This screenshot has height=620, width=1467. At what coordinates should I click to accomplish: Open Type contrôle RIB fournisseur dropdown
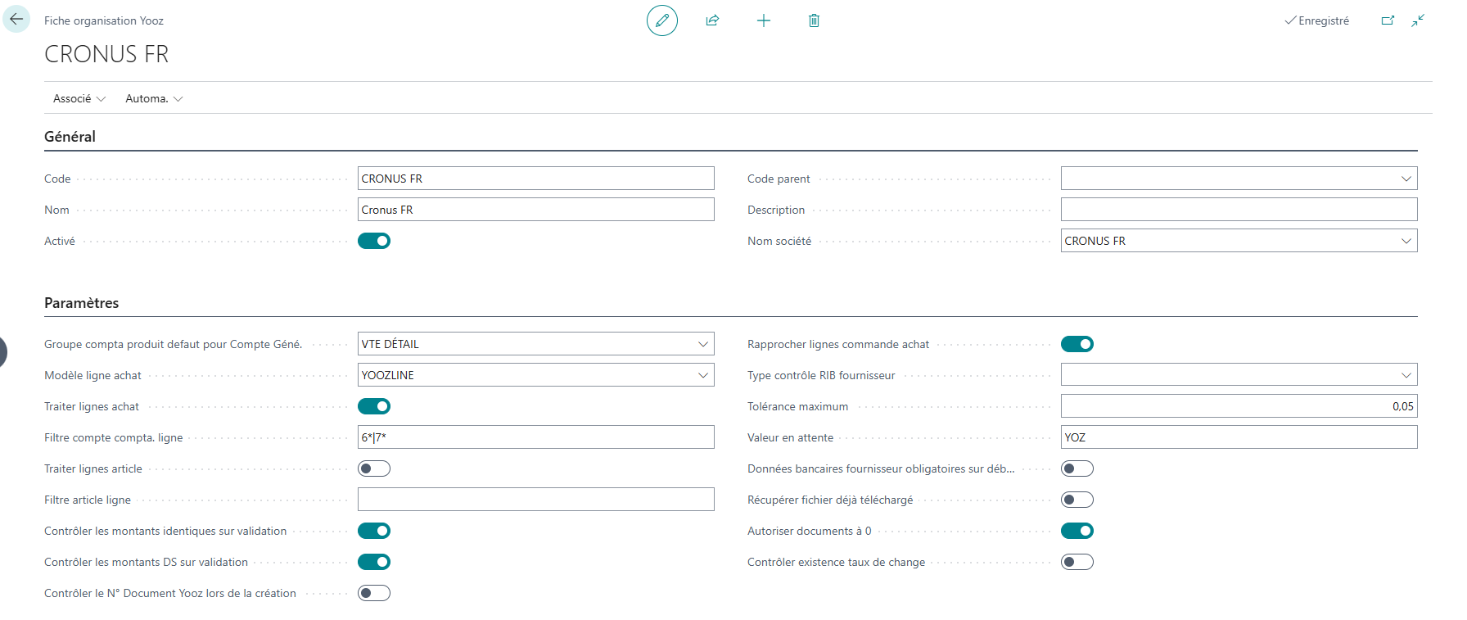tap(1406, 375)
